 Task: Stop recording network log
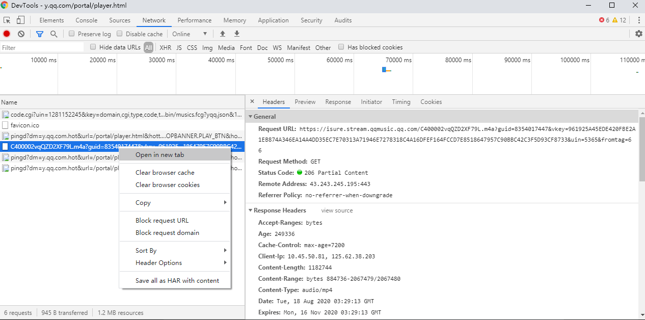coord(7,34)
